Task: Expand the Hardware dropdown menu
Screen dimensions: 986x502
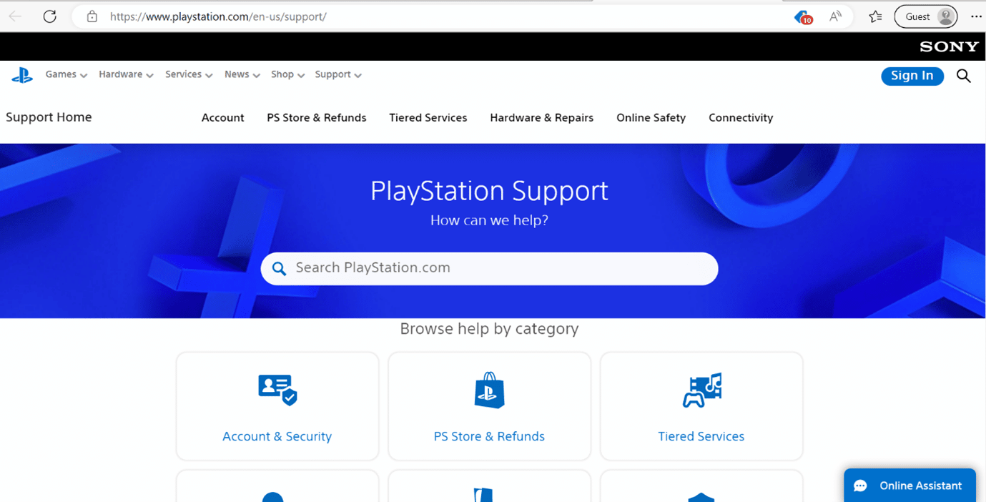Action: coord(121,74)
